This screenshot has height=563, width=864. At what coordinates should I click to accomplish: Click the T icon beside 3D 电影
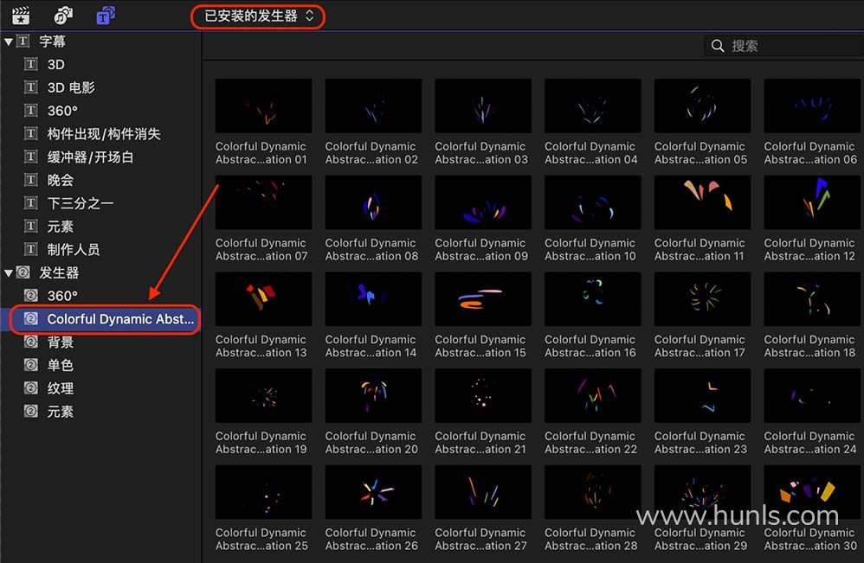coord(31,87)
